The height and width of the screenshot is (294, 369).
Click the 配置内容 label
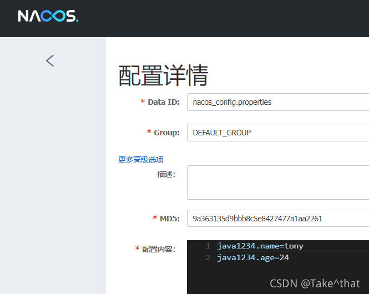click(x=159, y=249)
